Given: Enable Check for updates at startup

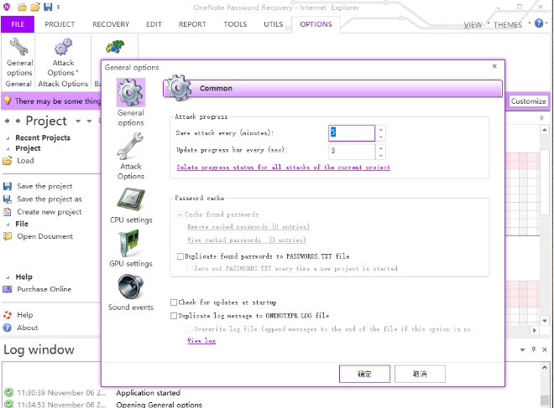Looking at the screenshot, I should (174, 302).
